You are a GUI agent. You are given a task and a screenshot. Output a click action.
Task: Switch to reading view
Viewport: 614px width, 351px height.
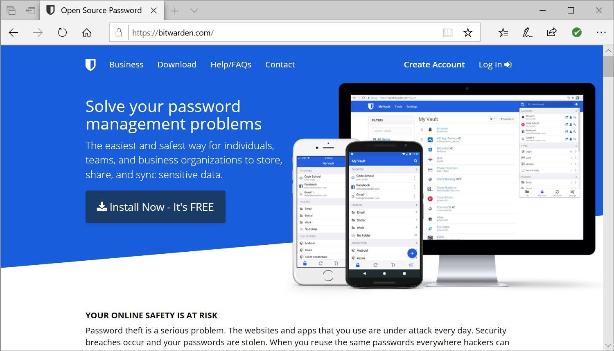pos(448,33)
